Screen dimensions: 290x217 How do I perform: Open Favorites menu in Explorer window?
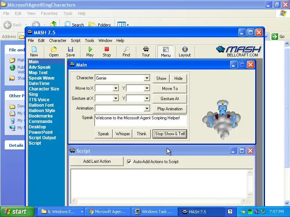click(49, 13)
